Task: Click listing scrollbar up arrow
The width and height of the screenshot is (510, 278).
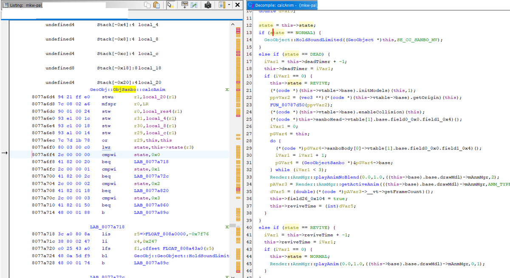Action: pyautogui.click(x=232, y=25)
